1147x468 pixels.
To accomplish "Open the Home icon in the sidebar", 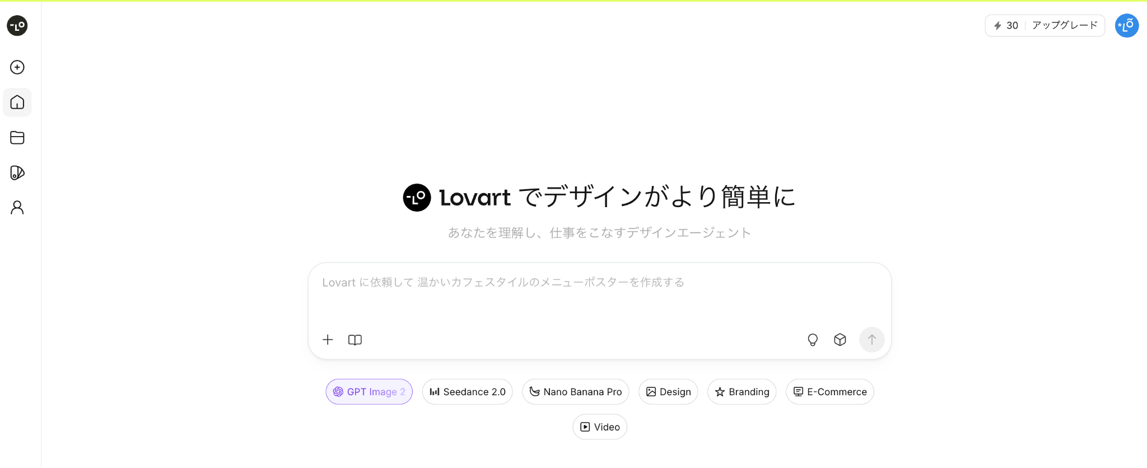I will tap(17, 102).
